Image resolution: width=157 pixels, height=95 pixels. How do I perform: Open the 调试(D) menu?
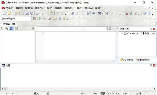pyautogui.click(x=68, y=8)
